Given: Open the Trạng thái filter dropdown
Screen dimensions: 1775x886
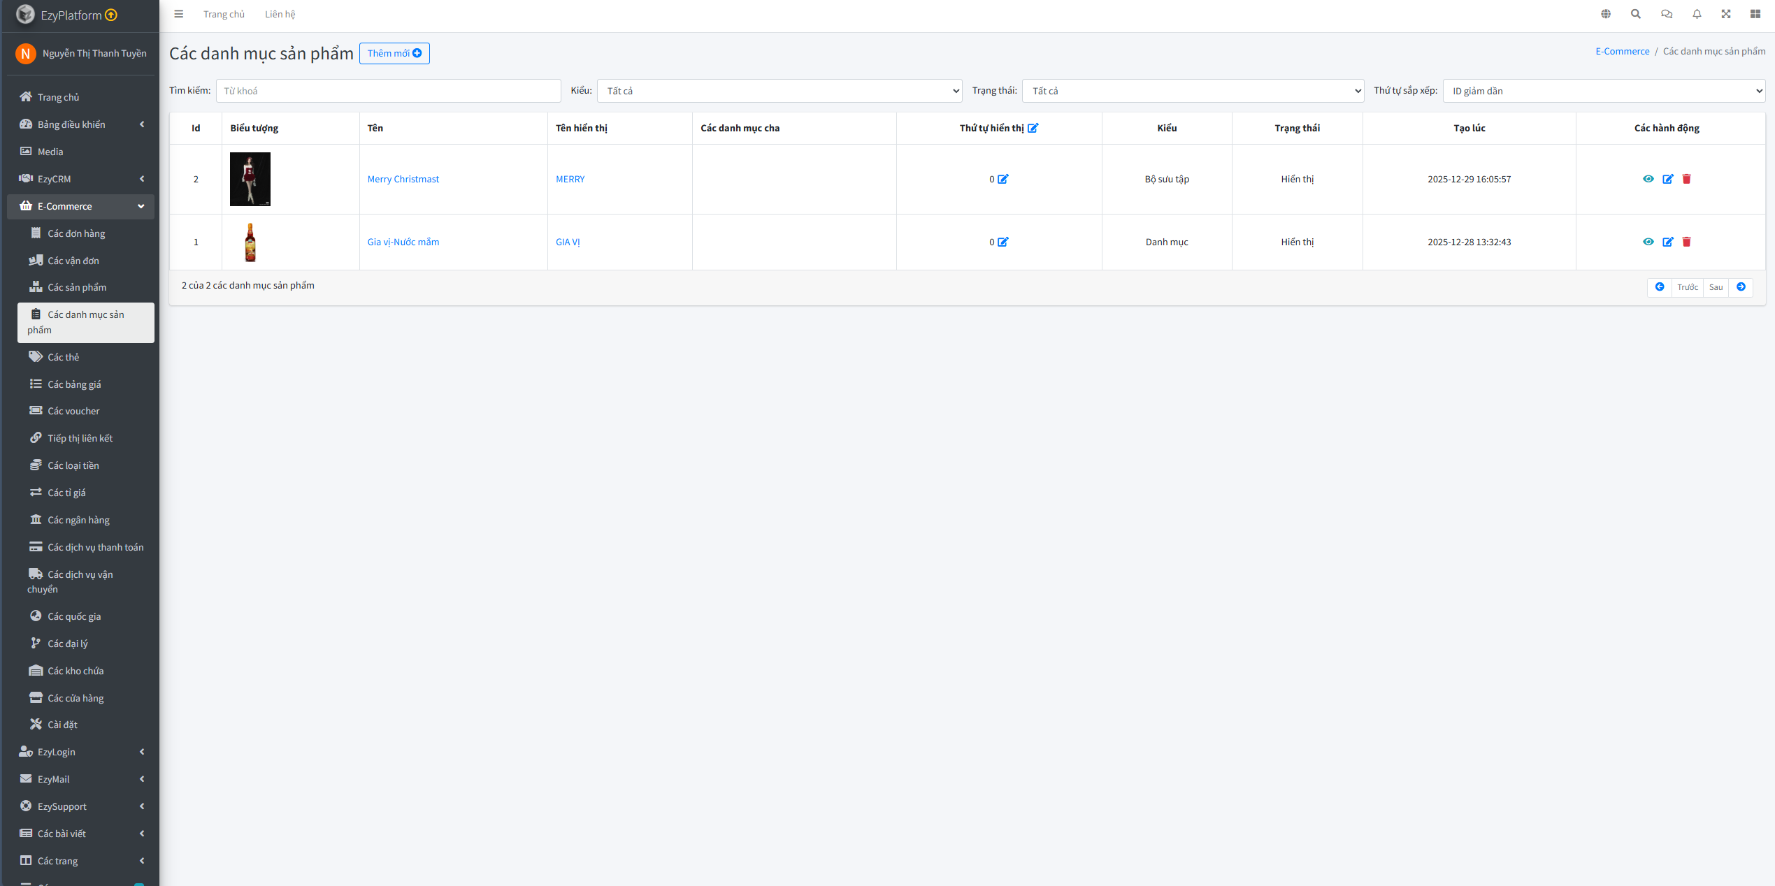Looking at the screenshot, I should click(x=1193, y=91).
